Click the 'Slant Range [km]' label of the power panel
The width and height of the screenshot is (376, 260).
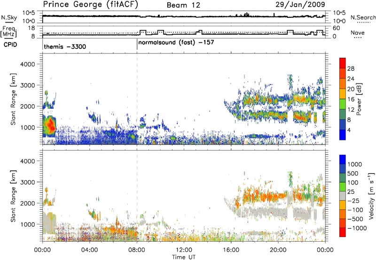coord(13,99)
